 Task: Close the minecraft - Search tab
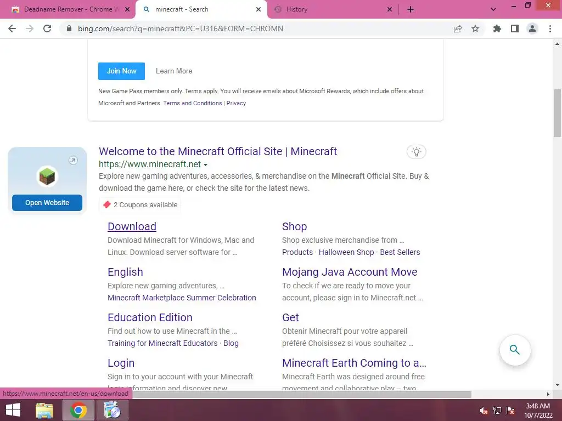[258, 9]
